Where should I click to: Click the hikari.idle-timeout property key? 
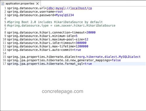(40, 43)
